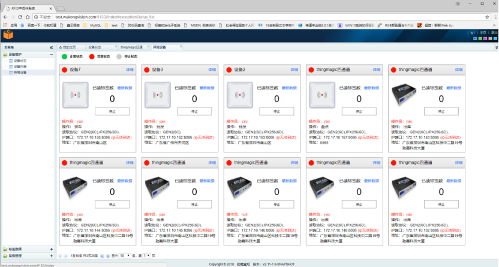Open 设备状态 in the sidebar tree

click(20, 61)
